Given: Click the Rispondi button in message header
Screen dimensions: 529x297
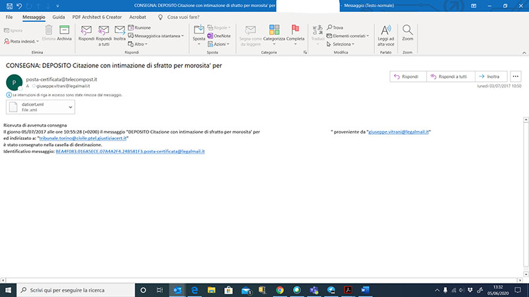Looking at the screenshot, I should 408,77.
